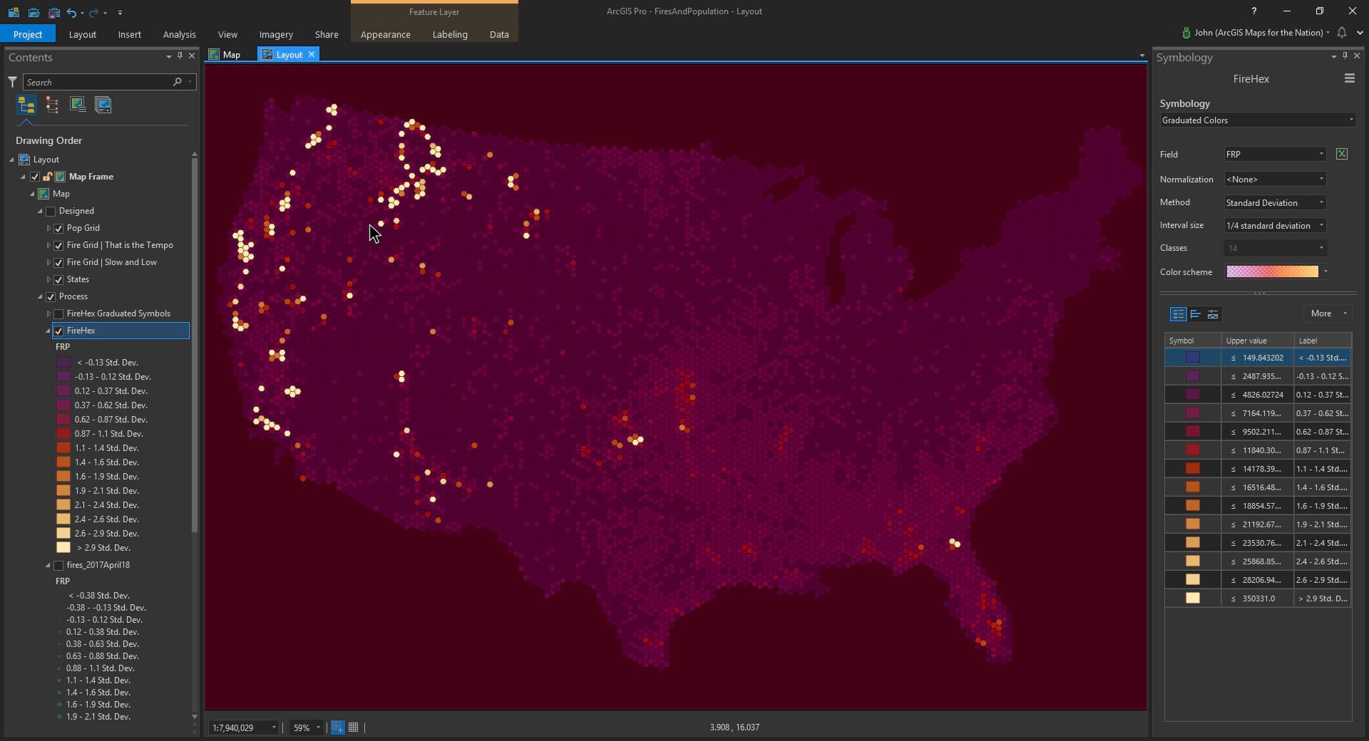This screenshot has width=1369, height=741.
Task: Click the Symbol column header
Action: 1193,341
